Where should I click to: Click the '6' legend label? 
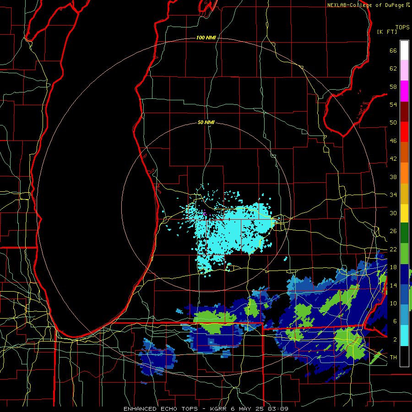pos(395,321)
